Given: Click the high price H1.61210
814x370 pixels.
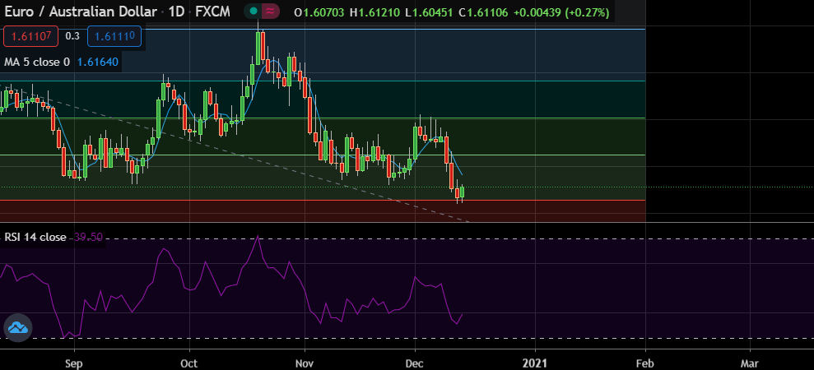Looking at the screenshot, I should pos(374,12).
